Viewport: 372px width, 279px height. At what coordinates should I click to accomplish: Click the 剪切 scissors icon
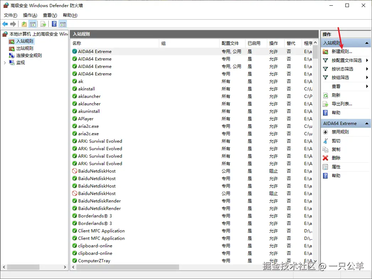click(325, 141)
